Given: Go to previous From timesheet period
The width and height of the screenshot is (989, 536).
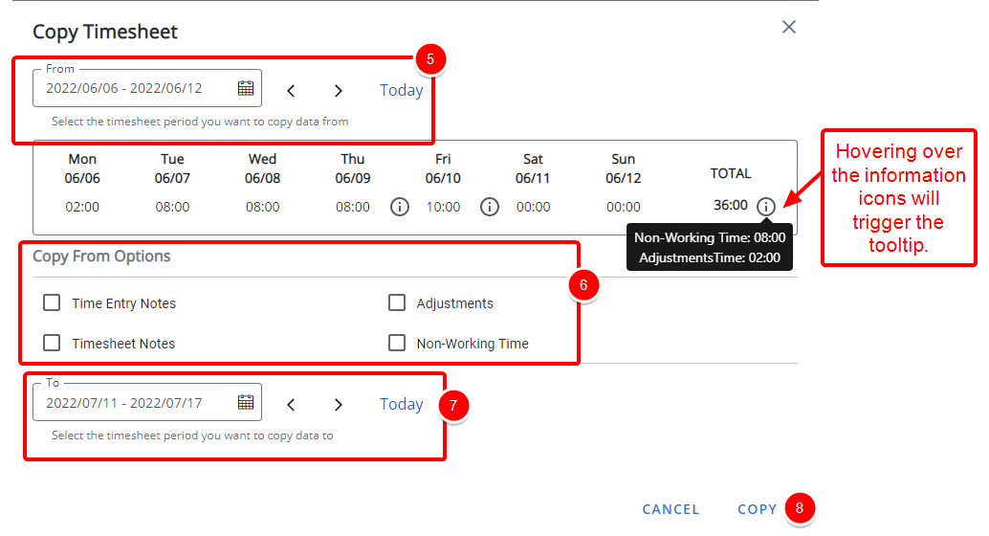Looking at the screenshot, I should click(291, 91).
